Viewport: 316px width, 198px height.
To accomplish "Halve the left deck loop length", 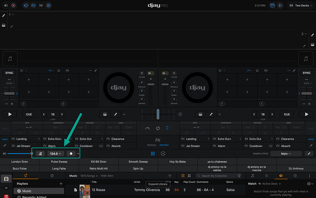I will pyautogui.click(x=44, y=114).
